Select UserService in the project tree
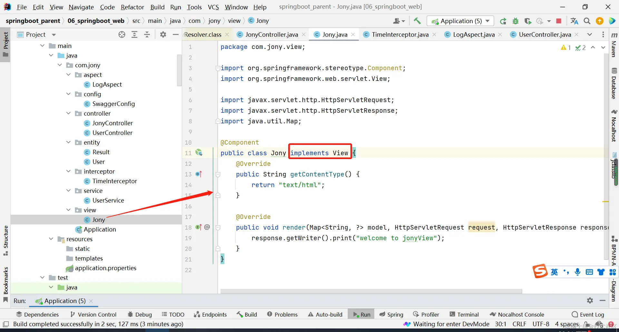 pyautogui.click(x=108, y=200)
